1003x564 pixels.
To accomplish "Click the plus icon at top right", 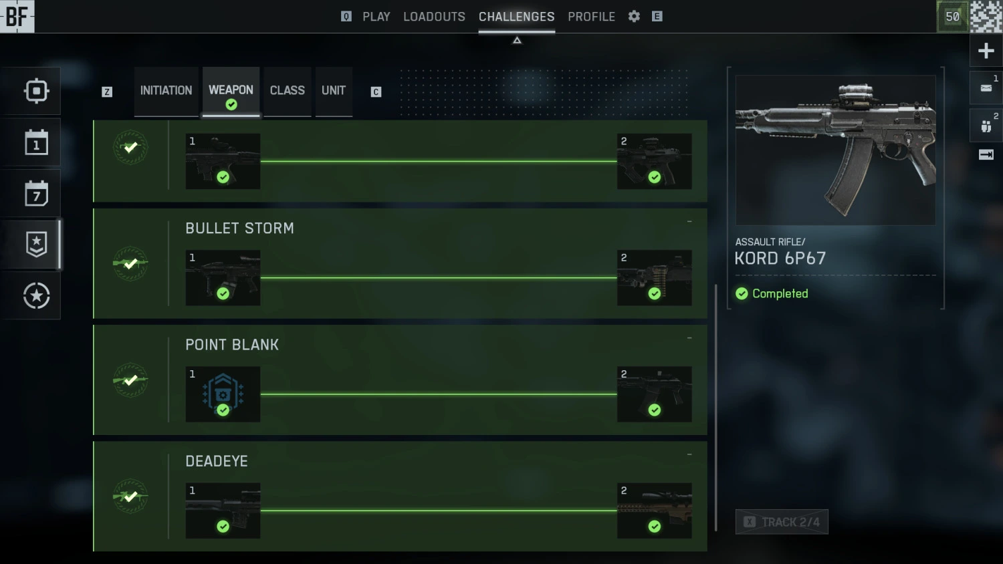I will point(986,51).
